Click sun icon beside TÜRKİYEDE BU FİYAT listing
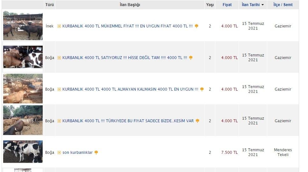 click(59, 121)
